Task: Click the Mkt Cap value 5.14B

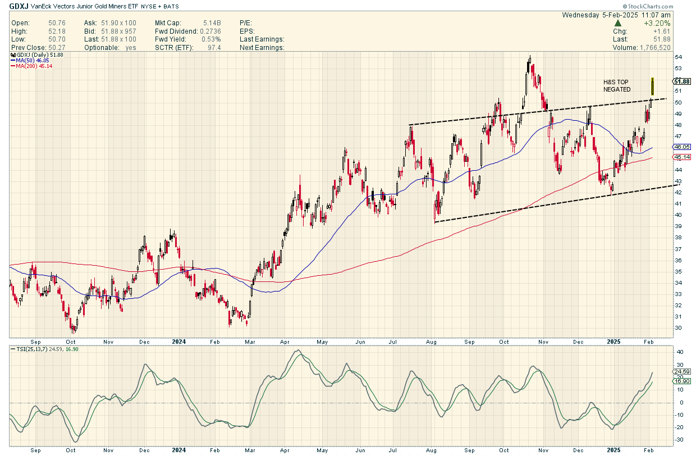Action: point(212,23)
